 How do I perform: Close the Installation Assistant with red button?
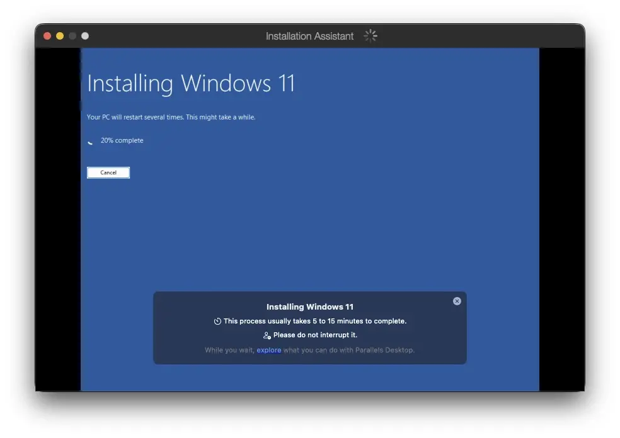tap(47, 36)
